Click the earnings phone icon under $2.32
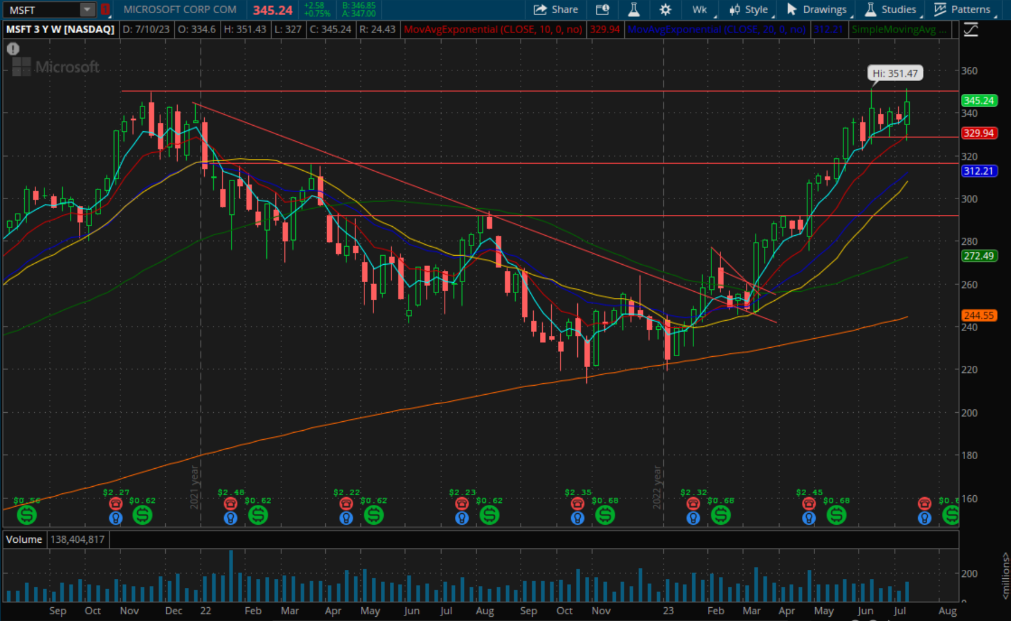This screenshot has width=1011, height=621. click(x=693, y=504)
